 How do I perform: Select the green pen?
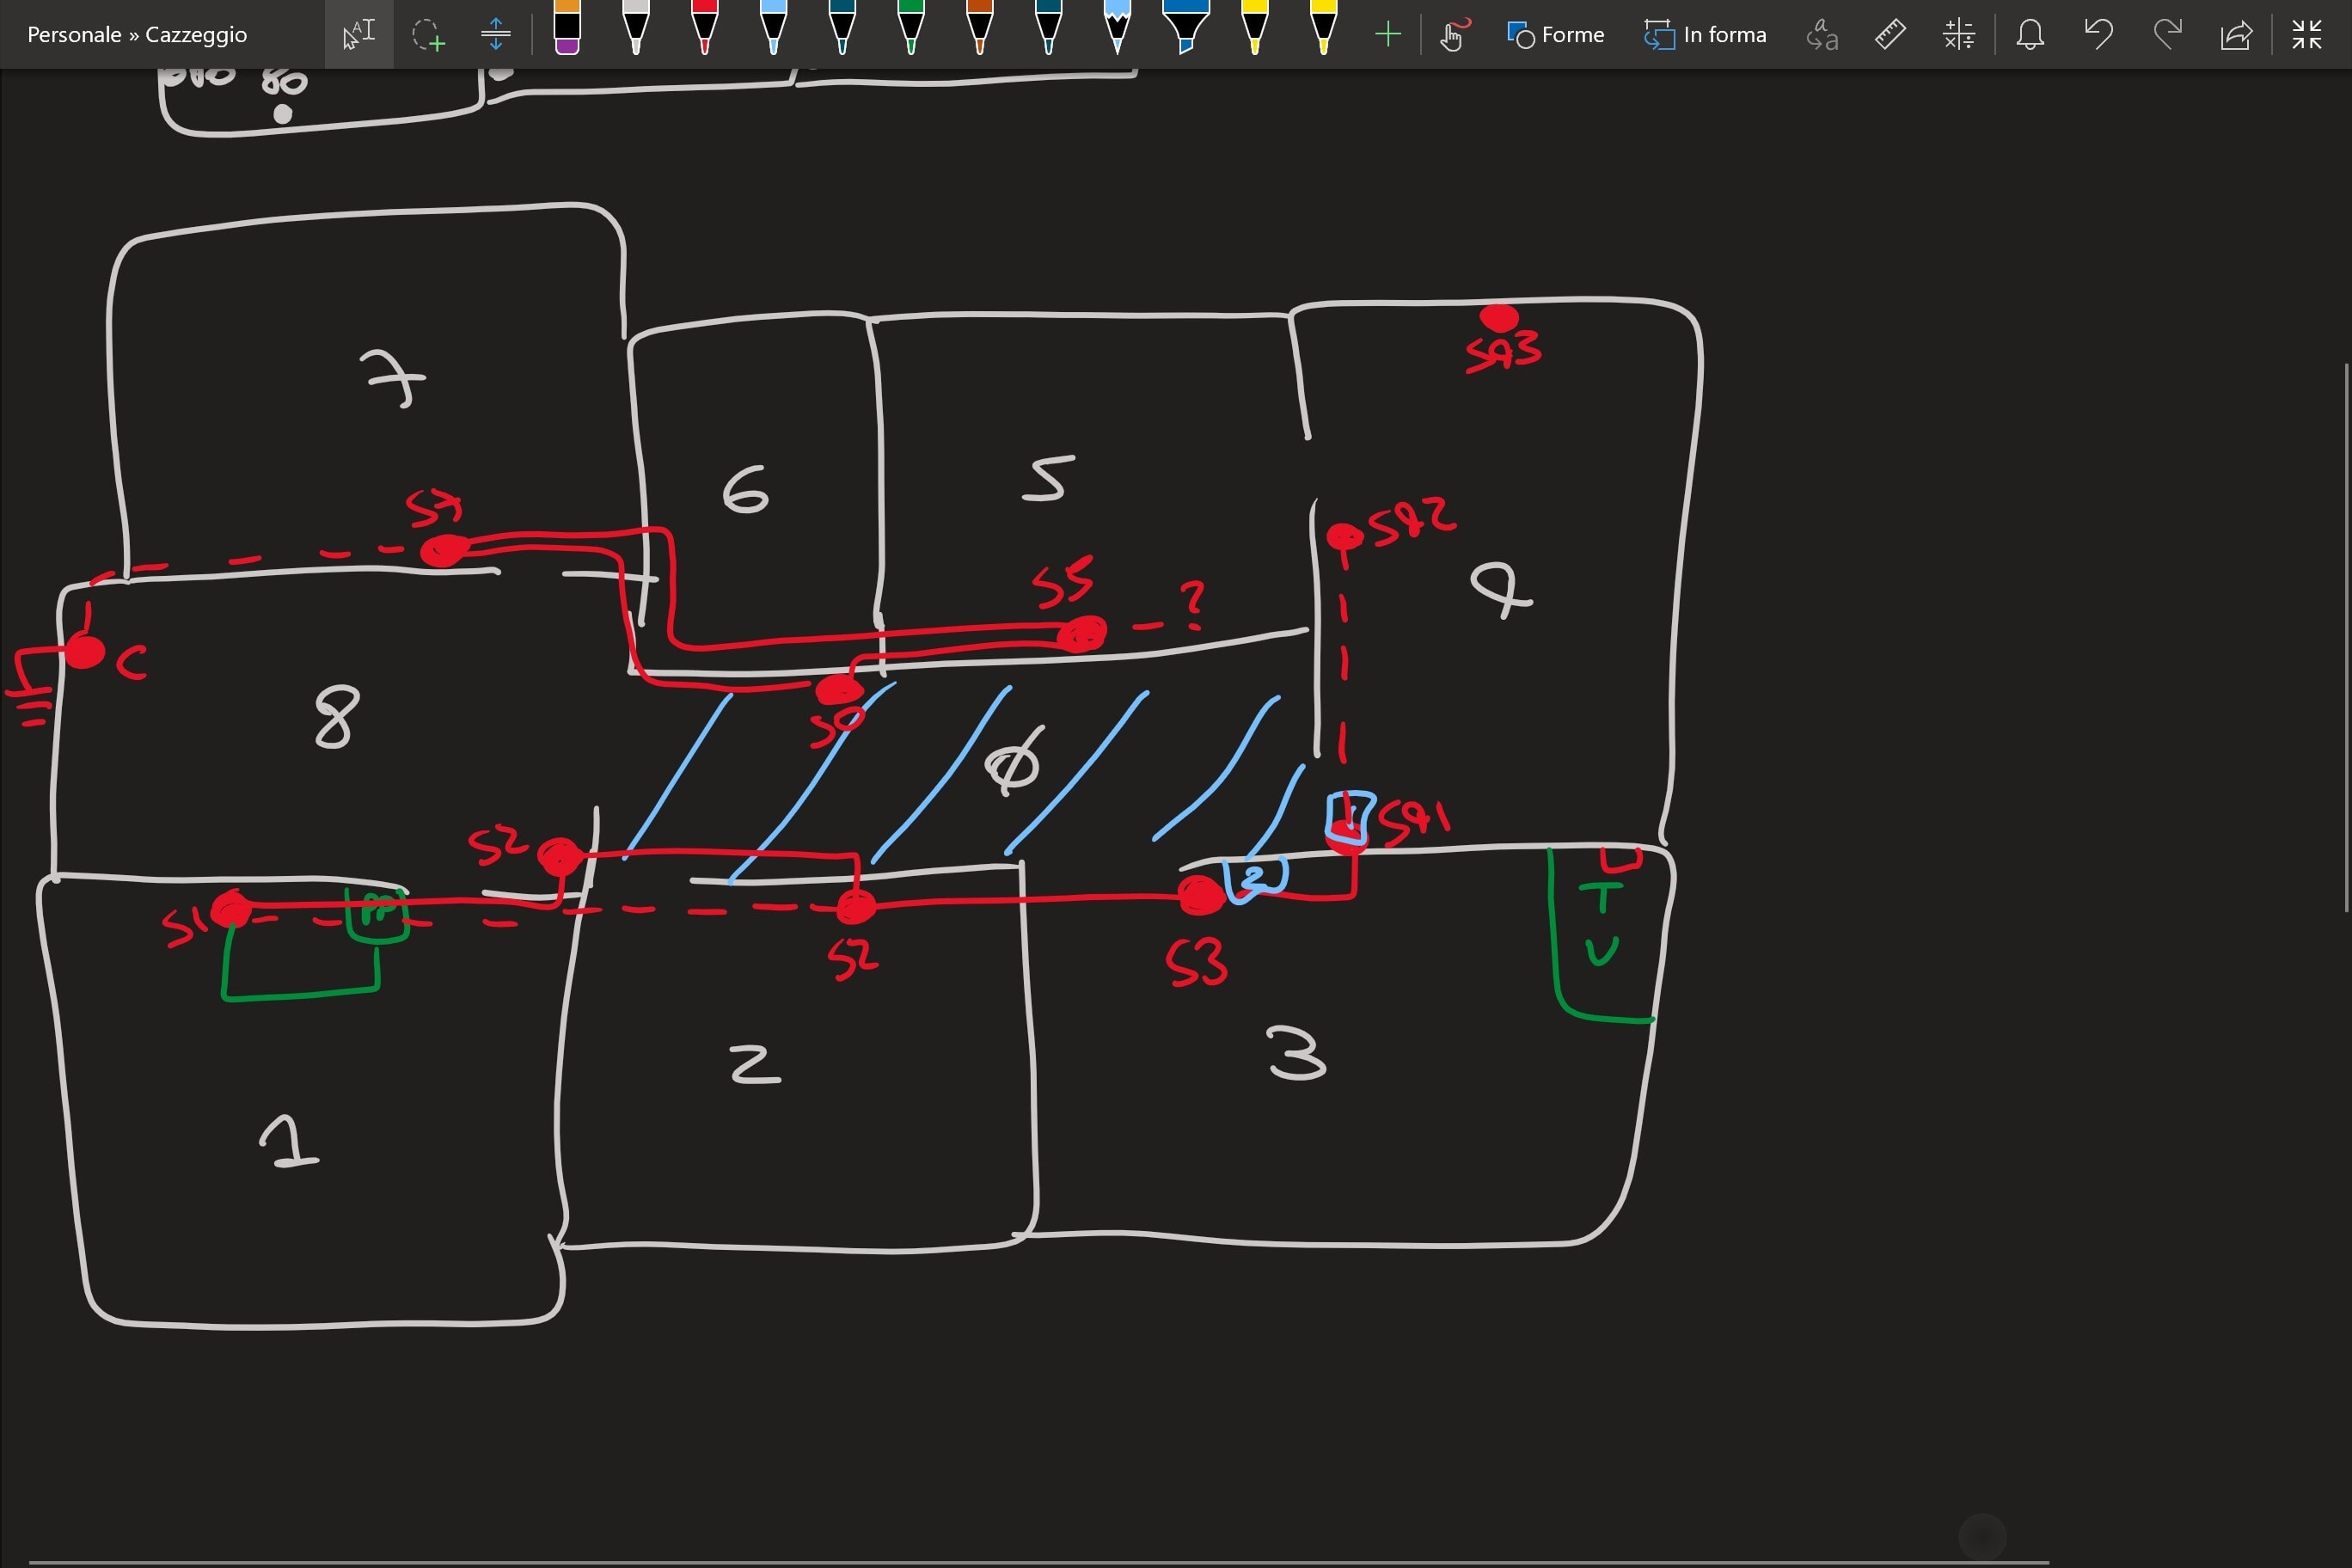coord(910,30)
